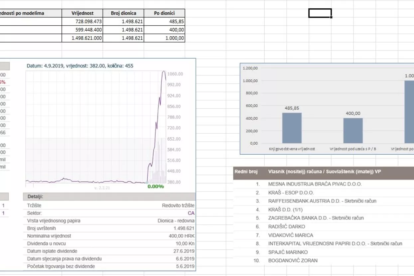This screenshot has width=414, height=276.
Task: Select the "Detalji:" section header
Action: click(35, 197)
